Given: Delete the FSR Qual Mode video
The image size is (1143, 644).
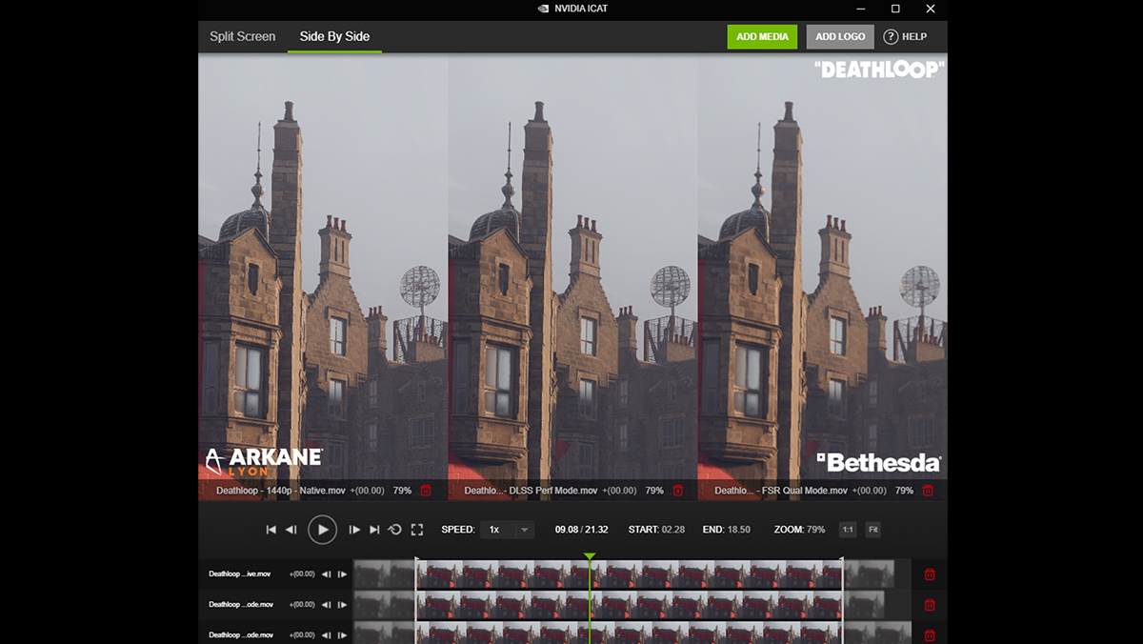Looking at the screenshot, I should tap(928, 491).
